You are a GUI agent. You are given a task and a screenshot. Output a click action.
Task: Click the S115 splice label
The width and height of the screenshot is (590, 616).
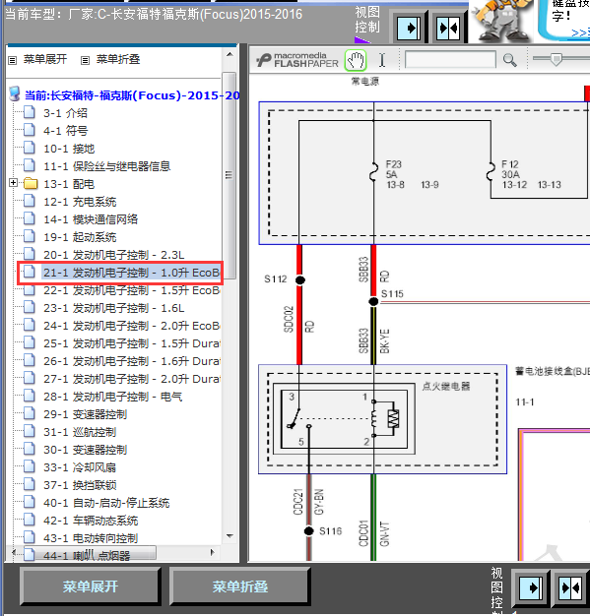pos(392,293)
